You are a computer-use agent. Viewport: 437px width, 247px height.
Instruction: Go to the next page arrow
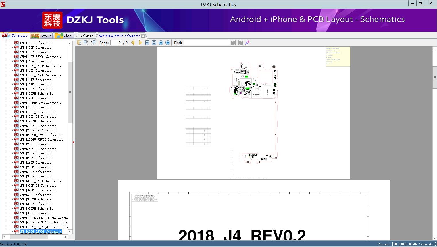click(140, 43)
